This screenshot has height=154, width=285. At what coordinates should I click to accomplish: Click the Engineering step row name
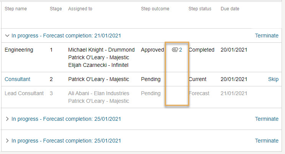[19, 50]
